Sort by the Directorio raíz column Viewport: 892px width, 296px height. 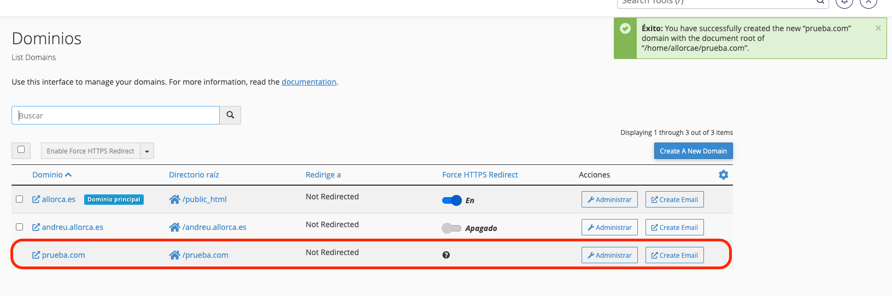(x=193, y=175)
